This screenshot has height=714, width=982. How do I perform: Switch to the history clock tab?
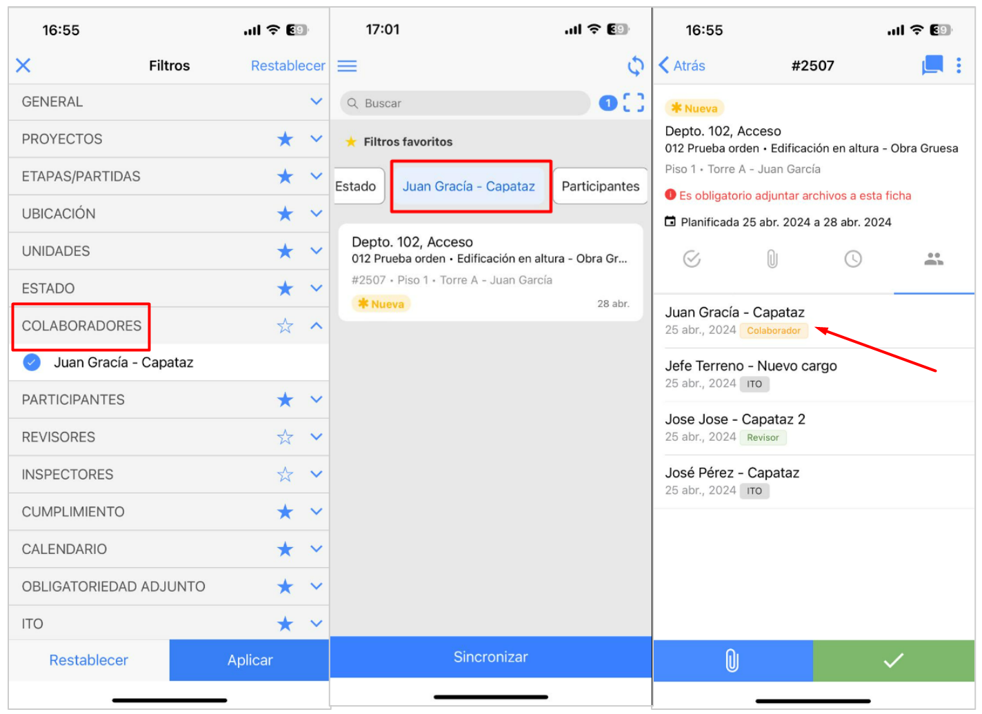point(853,259)
